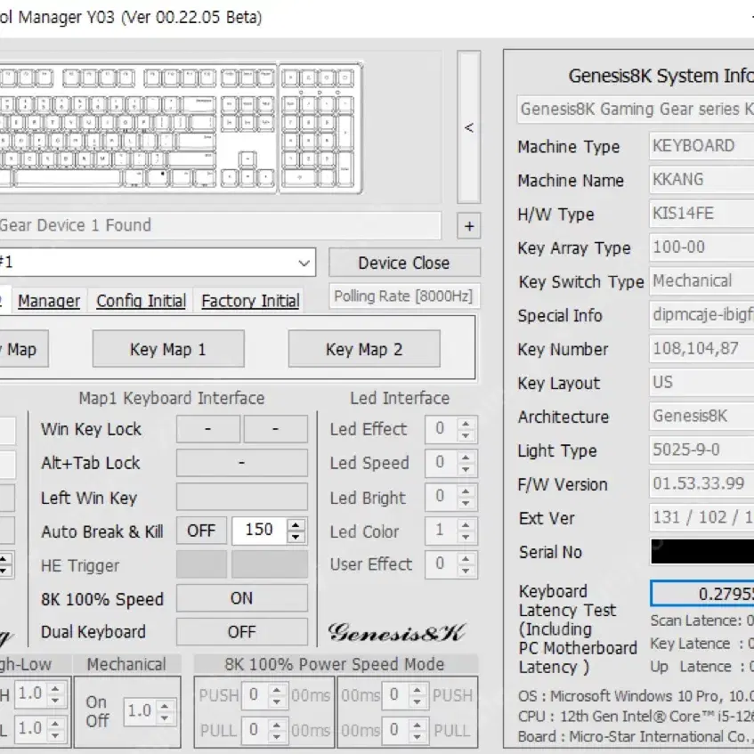This screenshot has height=754, width=754.
Task: Switch to the Config Initial tab
Action: 141,301
